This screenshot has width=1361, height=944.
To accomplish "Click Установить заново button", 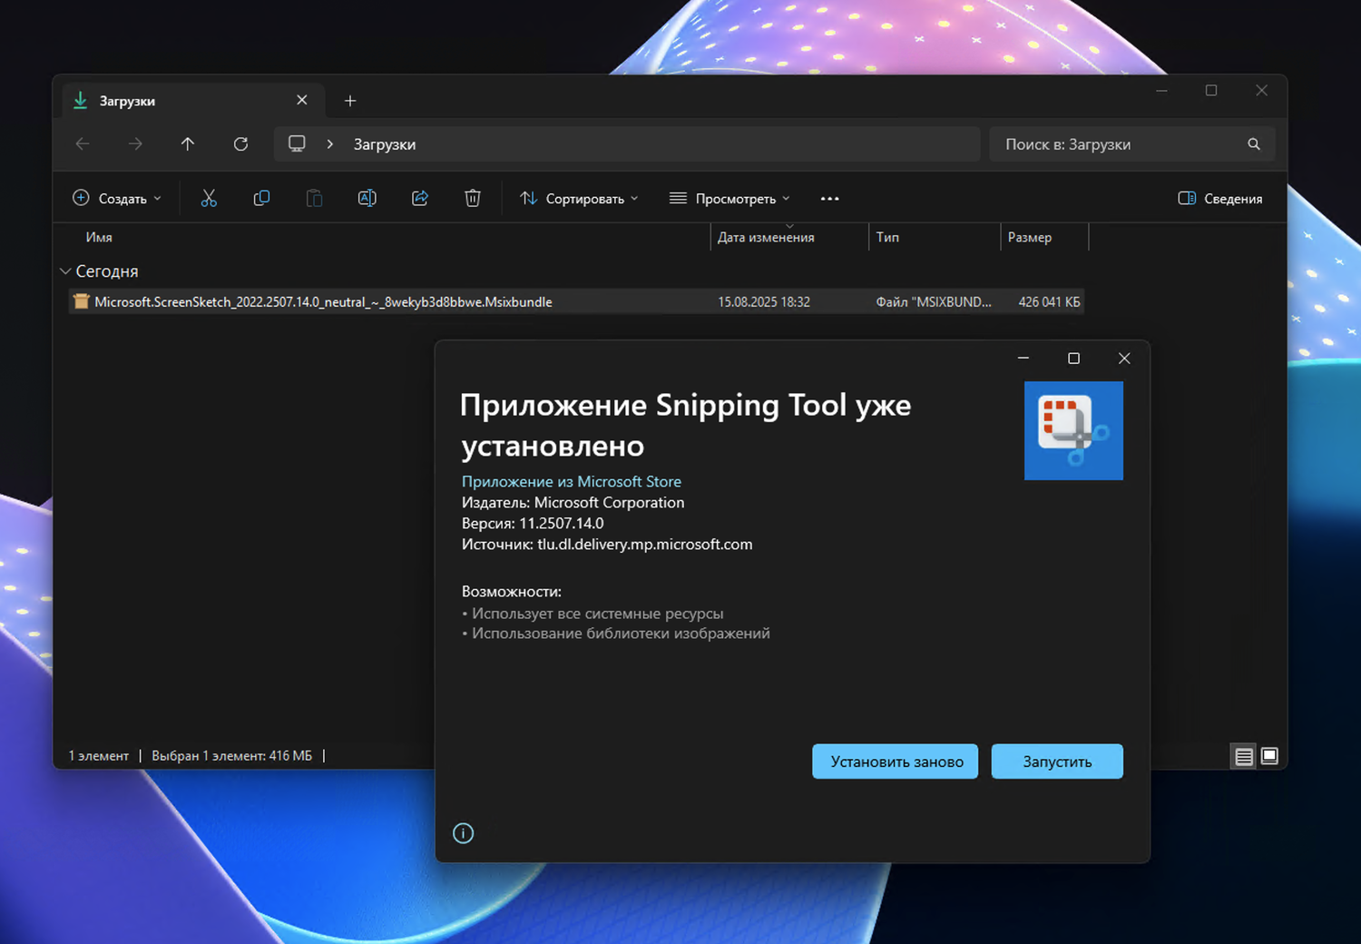I will tap(895, 762).
